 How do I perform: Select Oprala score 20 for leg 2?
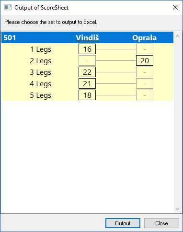145,60
